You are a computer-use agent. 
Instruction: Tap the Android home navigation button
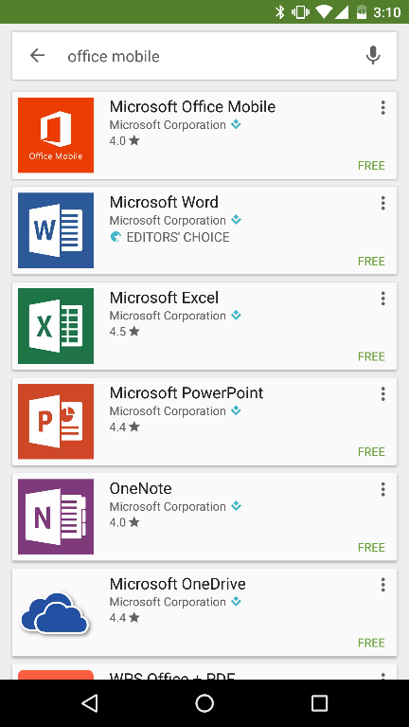[204, 703]
